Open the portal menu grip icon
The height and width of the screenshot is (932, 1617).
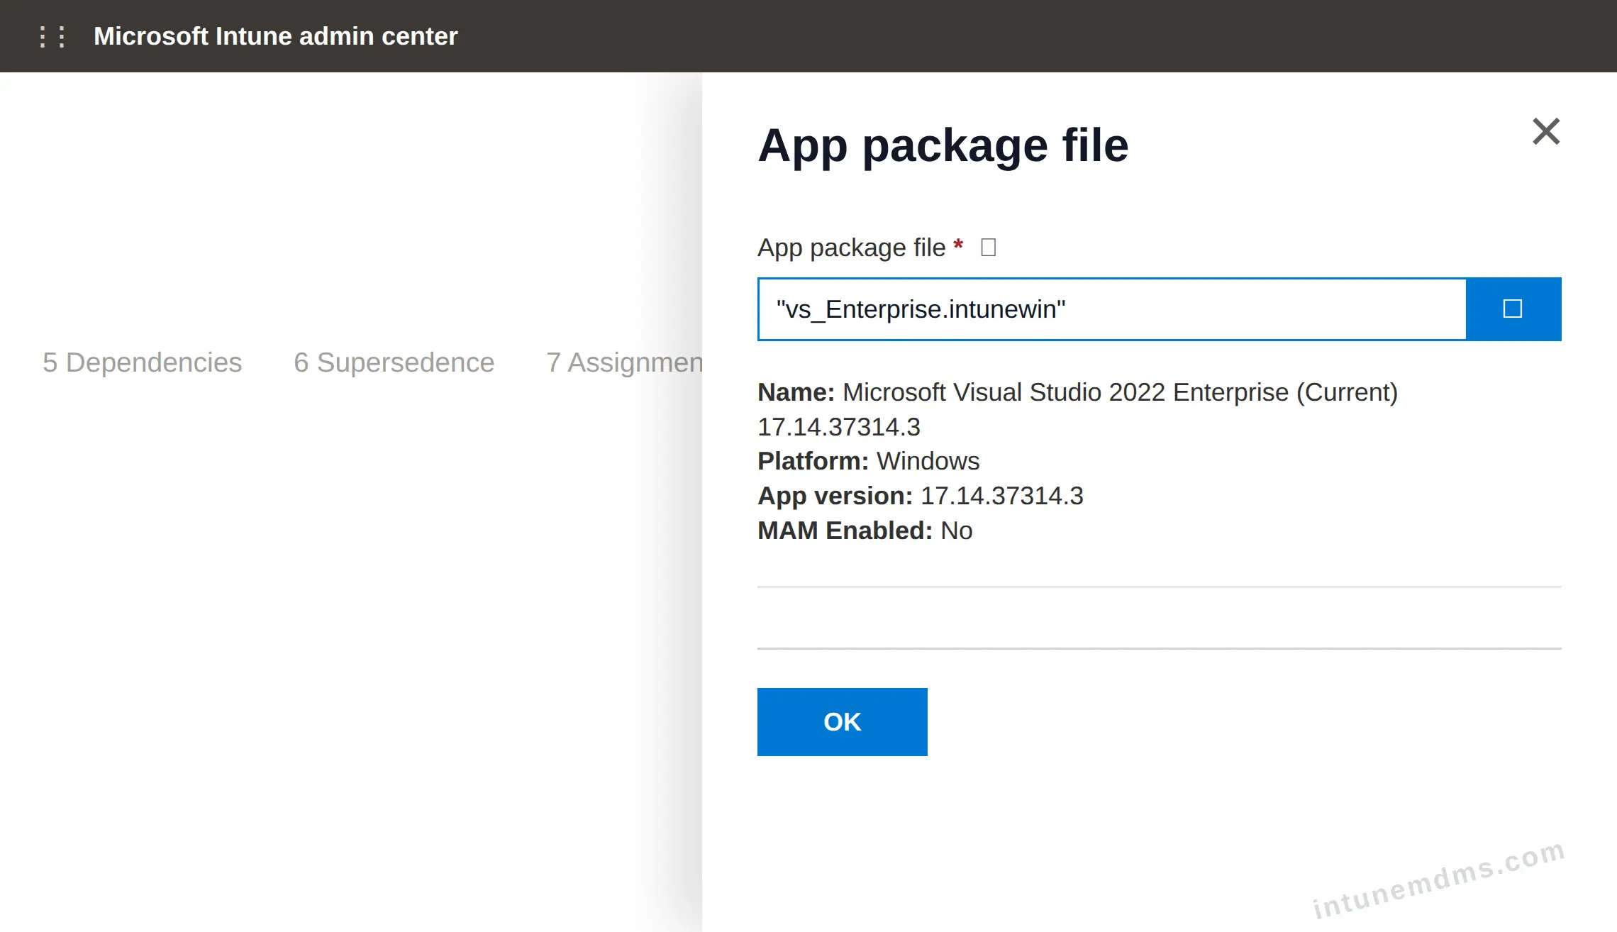click(x=52, y=36)
